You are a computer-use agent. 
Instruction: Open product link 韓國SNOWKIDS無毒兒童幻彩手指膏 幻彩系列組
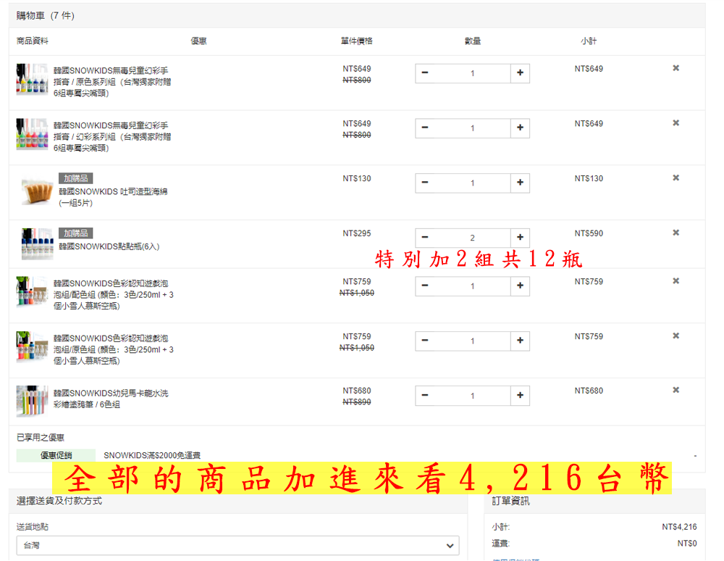(x=112, y=137)
